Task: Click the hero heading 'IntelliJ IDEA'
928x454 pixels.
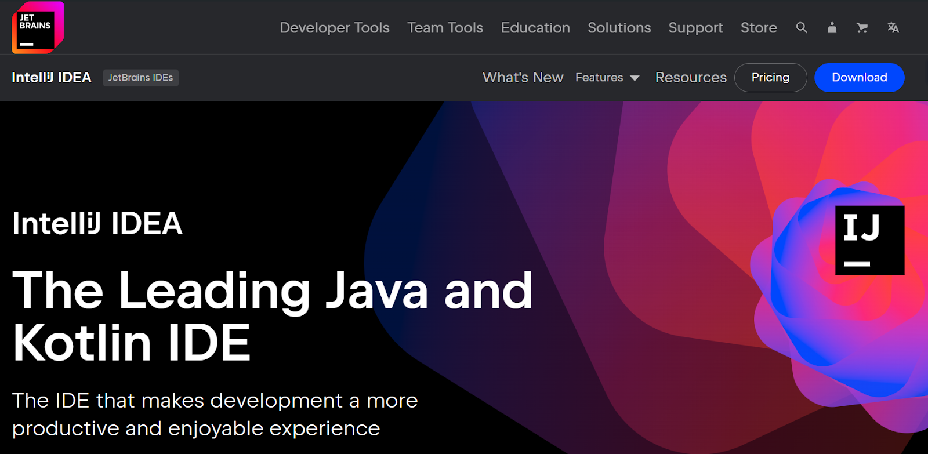Action: [x=97, y=224]
